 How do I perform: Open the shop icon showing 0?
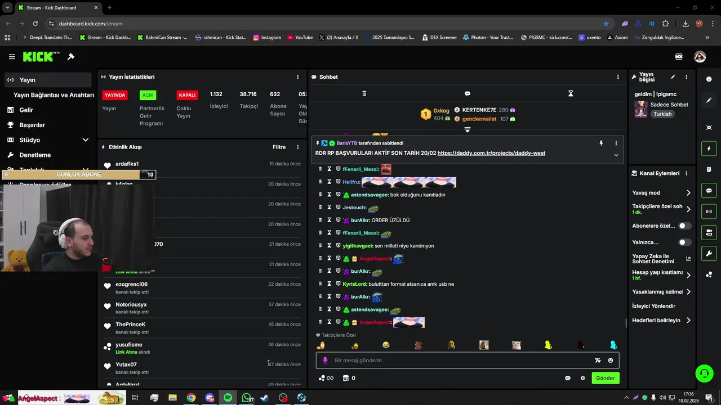[349, 378]
